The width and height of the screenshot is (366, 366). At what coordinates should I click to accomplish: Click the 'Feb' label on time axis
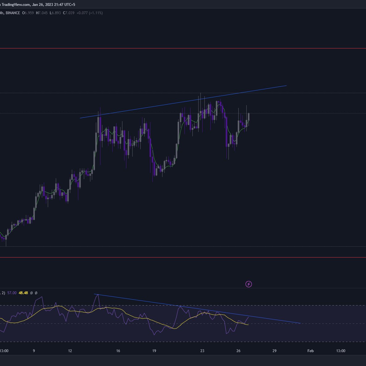[x=310, y=351]
